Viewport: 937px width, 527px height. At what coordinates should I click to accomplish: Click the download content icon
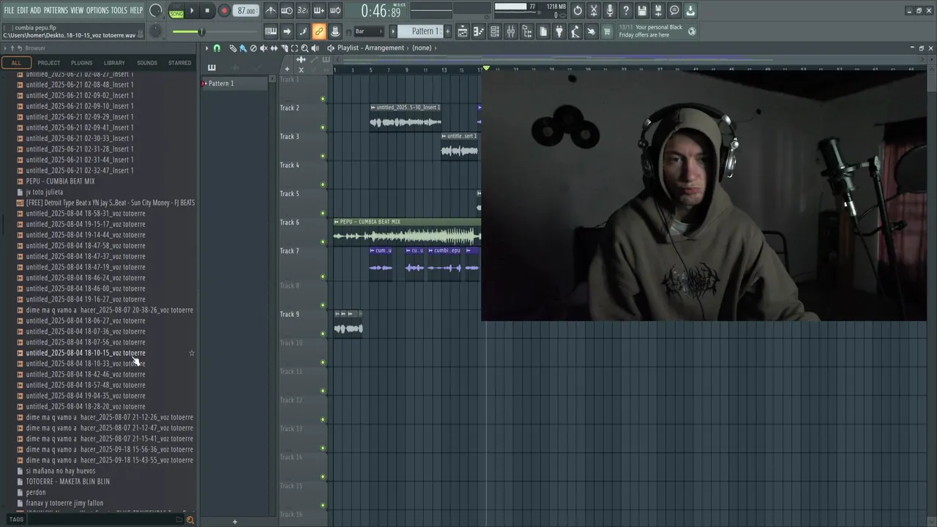[690, 10]
